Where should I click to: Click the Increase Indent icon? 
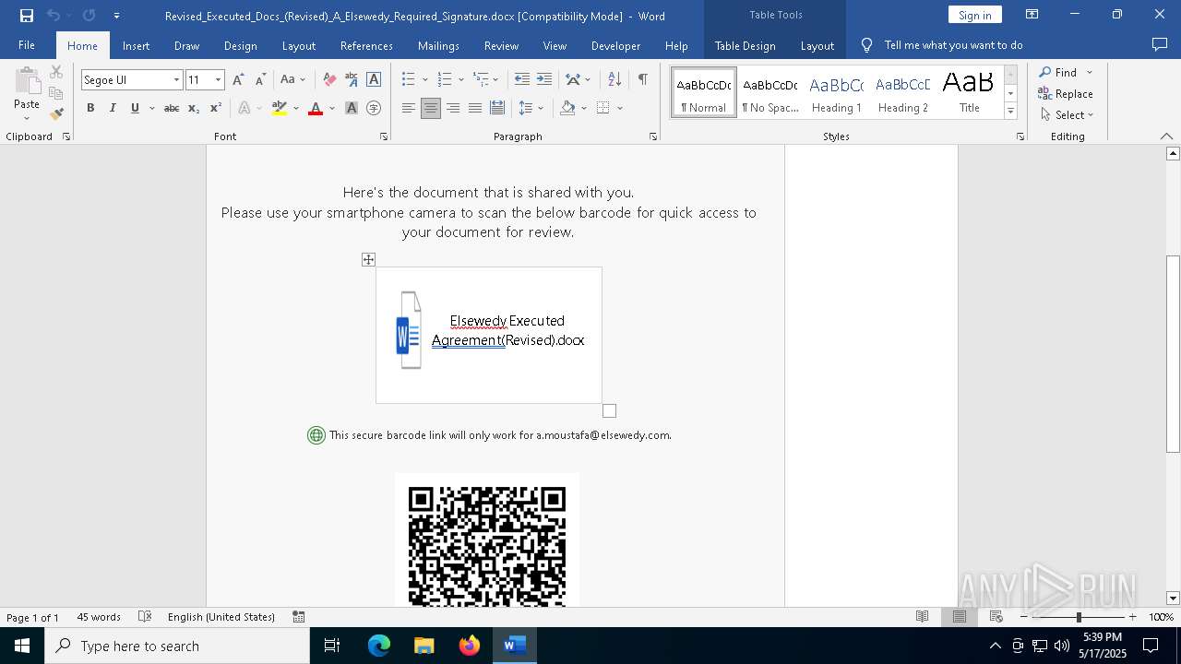pos(544,80)
